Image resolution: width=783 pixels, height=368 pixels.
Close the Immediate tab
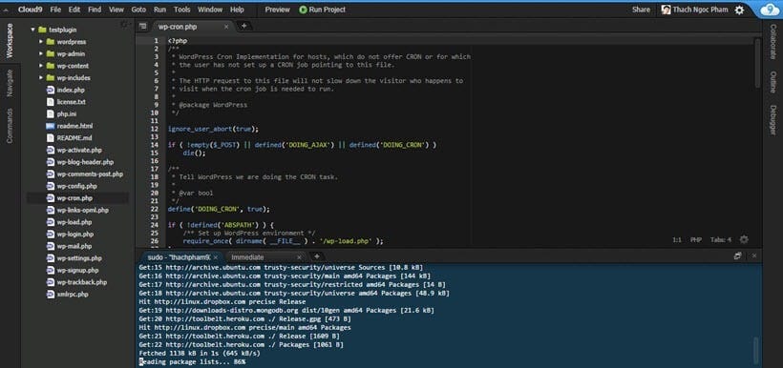pos(299,257)
